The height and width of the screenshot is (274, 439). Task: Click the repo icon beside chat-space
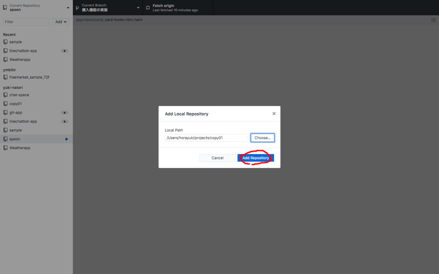(x=5, y=95)
